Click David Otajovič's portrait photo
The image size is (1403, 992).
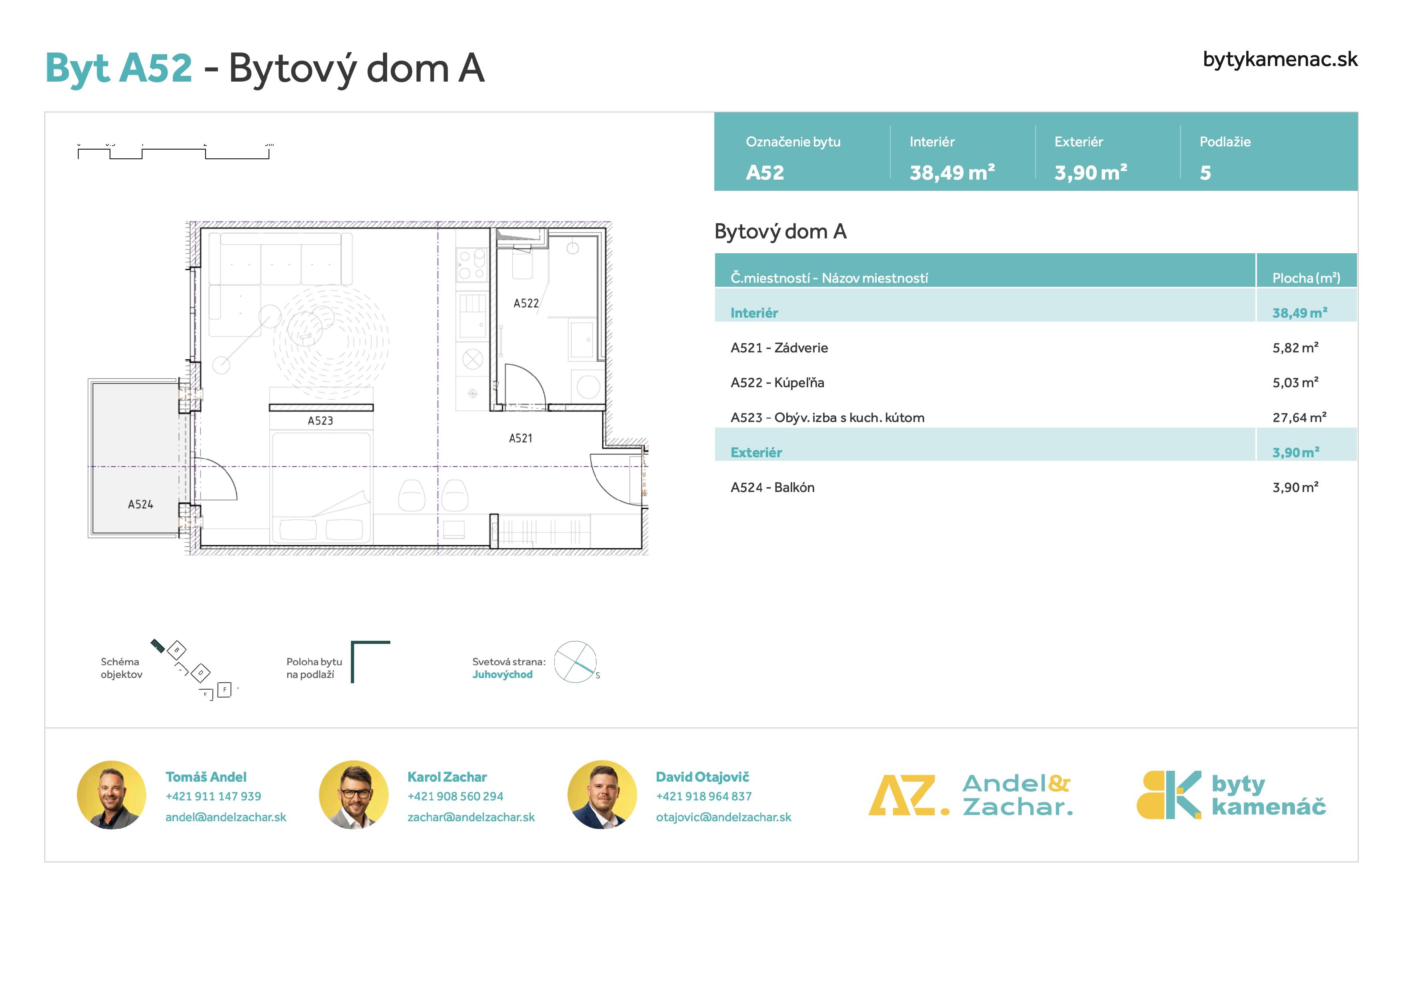(x=602, y=794)
